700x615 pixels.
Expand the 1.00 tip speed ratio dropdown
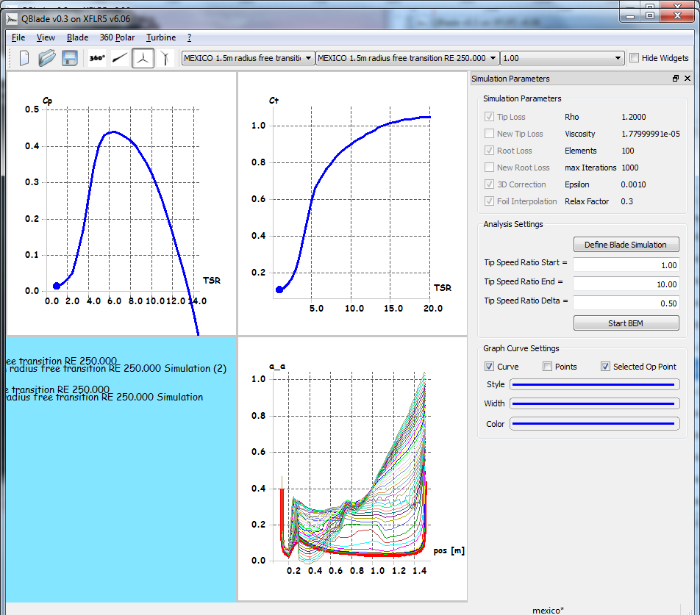pos(562,58)
